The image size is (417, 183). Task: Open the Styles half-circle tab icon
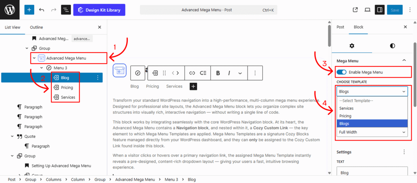click(x=392, y=46)
